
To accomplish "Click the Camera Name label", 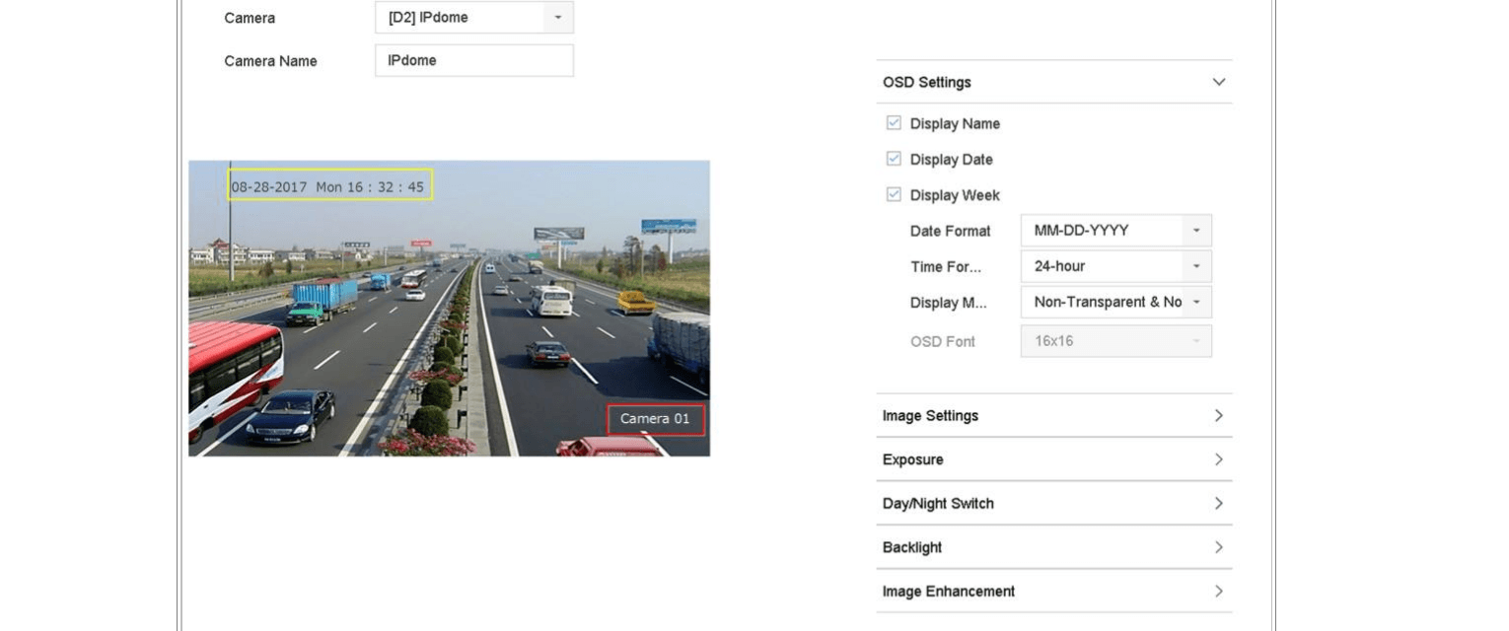I will click(270, 61).
